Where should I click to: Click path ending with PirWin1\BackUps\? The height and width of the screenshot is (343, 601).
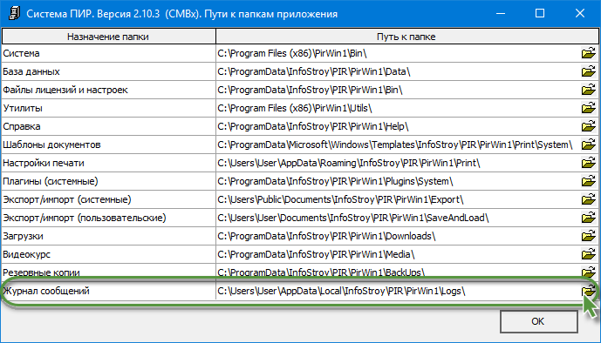[321, 272]
